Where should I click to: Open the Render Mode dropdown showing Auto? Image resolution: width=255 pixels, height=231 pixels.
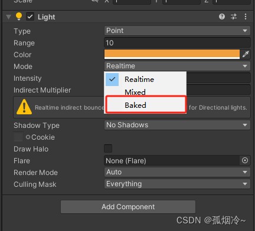(177, 172)
